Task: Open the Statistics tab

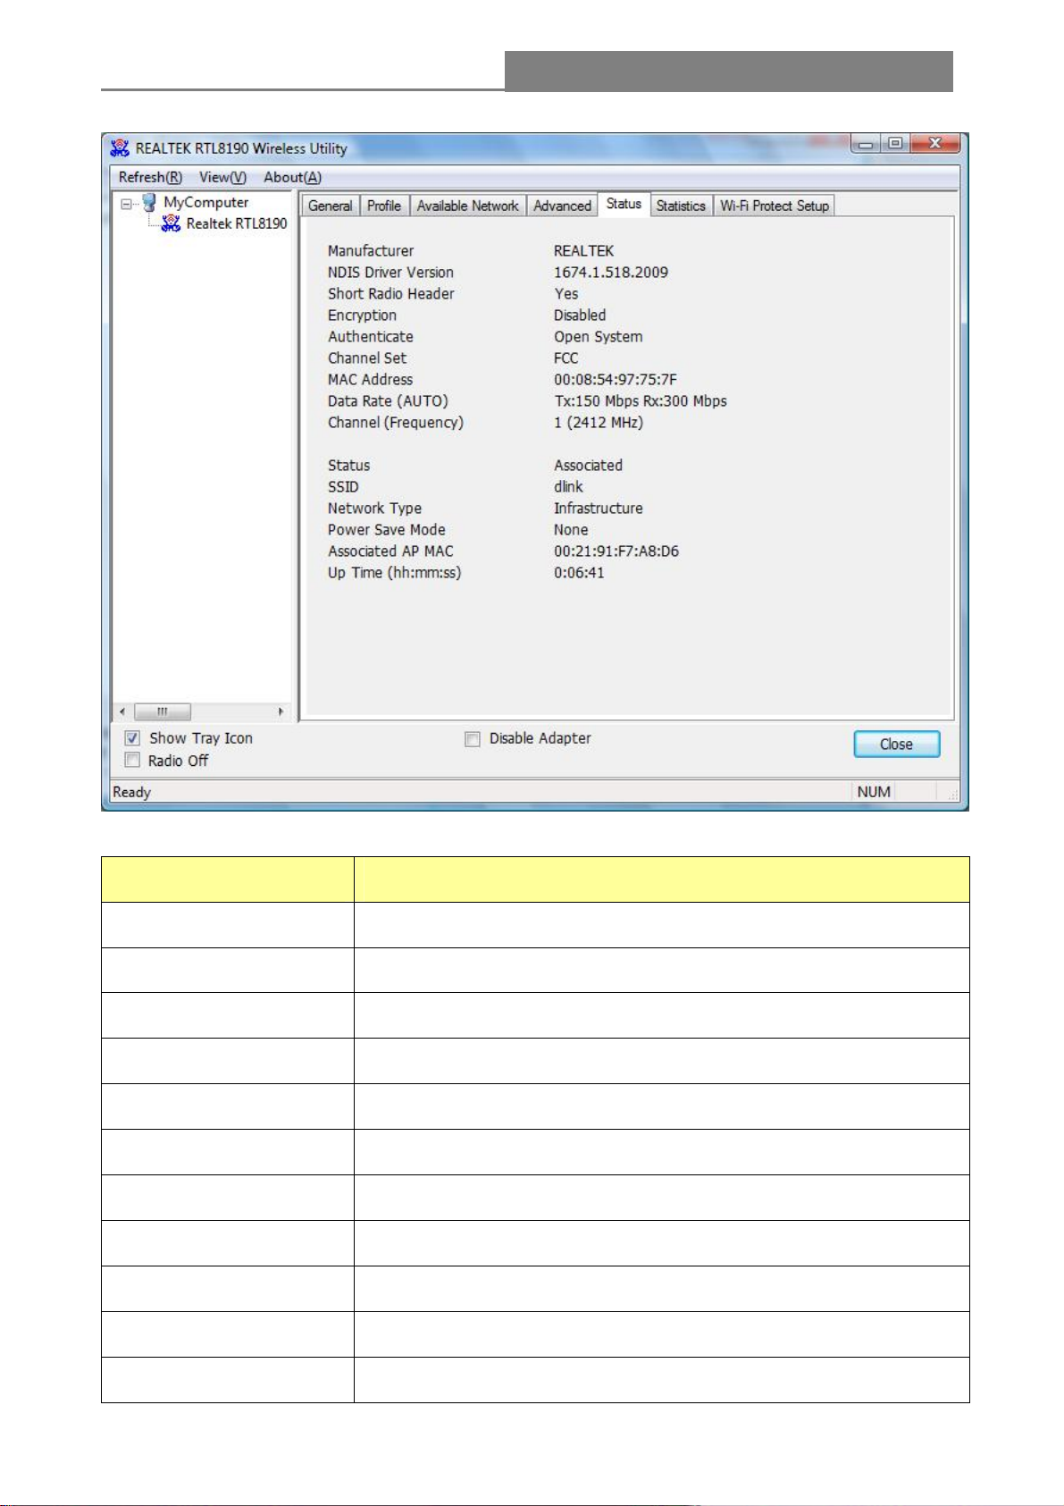Action: click(681, 206)
